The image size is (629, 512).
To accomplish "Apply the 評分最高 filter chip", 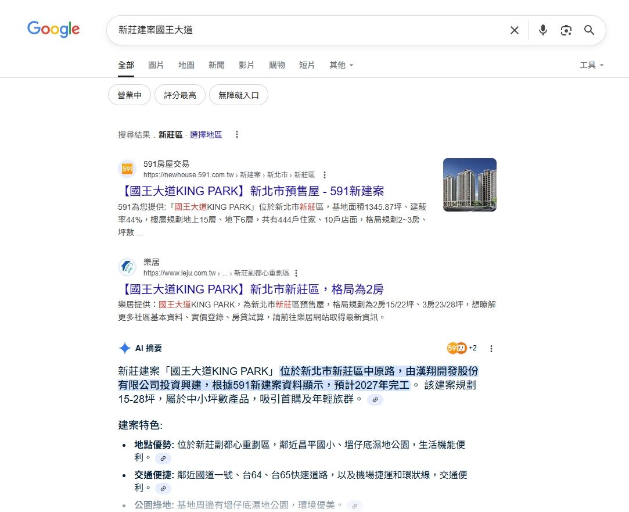I will point(180,95).
